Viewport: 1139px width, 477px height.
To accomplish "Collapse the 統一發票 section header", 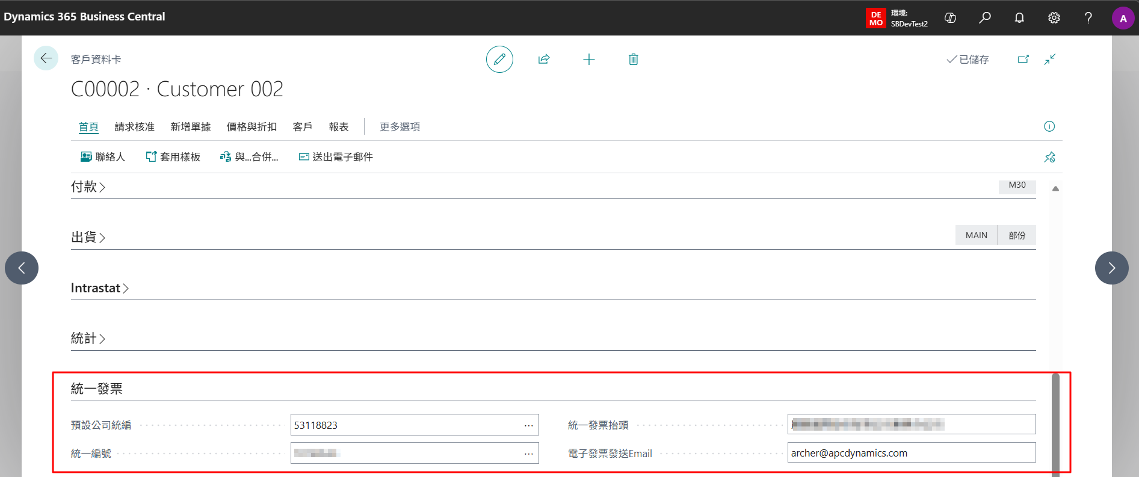I will [97, 389].
